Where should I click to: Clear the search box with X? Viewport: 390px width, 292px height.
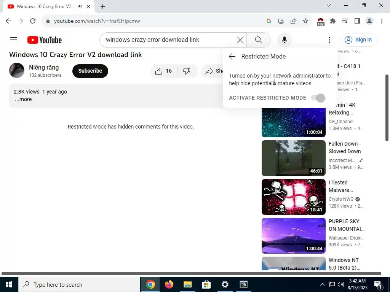pyautogui.click(x=240, y=40)
